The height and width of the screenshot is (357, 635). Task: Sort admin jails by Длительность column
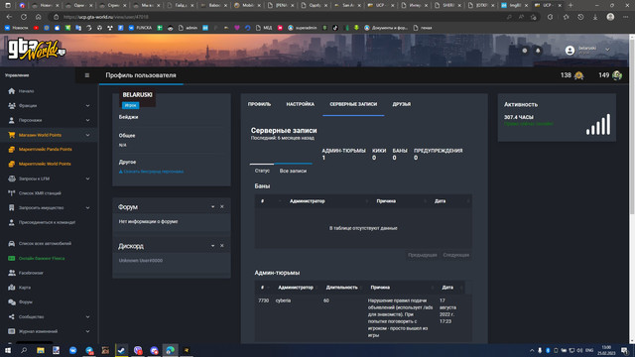click(341, 288)
